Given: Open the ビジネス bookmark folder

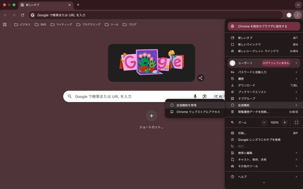Looking at the screenshot, I should (22, 25).
